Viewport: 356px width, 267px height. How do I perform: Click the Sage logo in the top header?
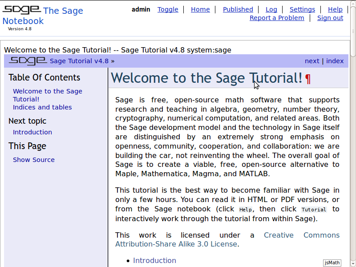click(x=22, y=10)
